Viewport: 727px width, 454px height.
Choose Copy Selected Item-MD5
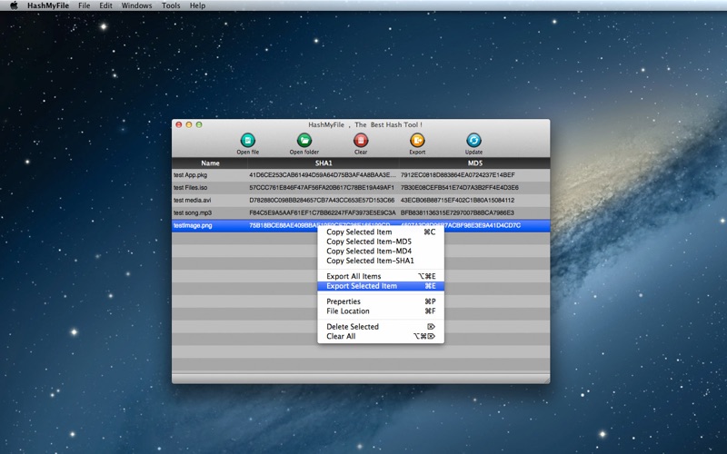coord(381,242)
